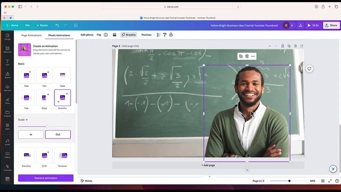Screen dimensions: 341x192
Task: Add a new page via page header icon
Action: [302, 46]
